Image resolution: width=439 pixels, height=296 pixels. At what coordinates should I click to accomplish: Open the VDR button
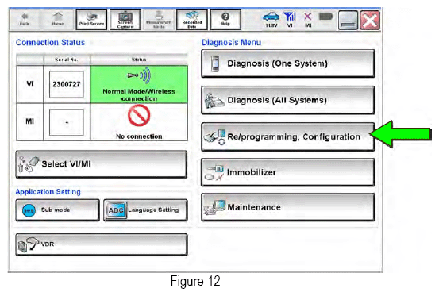[x=102, y=244]
